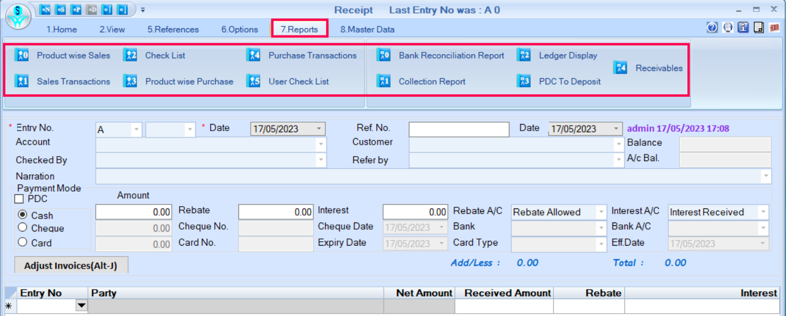
Task: Open the 6.Options tab
Action: pyautogui.click(x=239, y=29)
